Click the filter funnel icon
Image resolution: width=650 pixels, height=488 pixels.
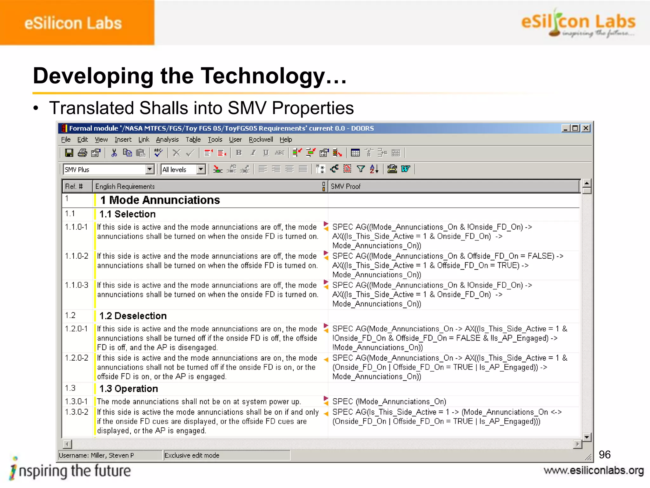click(361, 169)
